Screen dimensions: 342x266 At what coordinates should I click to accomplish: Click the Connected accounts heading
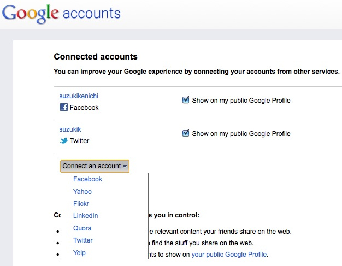96,56
